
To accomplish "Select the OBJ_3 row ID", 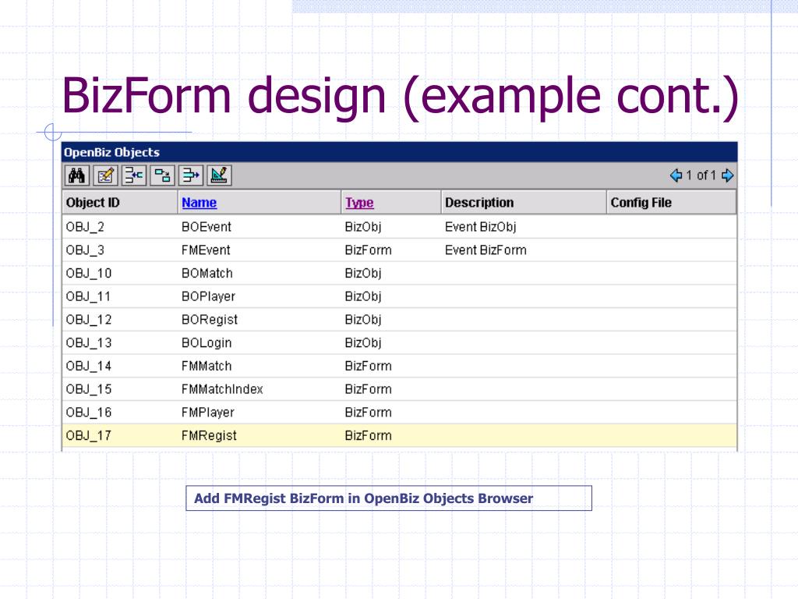I will [x=85, y=250].
